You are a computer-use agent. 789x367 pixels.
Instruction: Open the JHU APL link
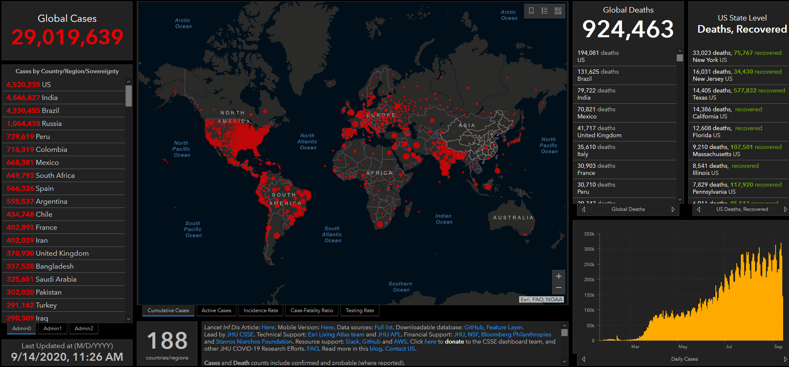click(x=389, y=334)
